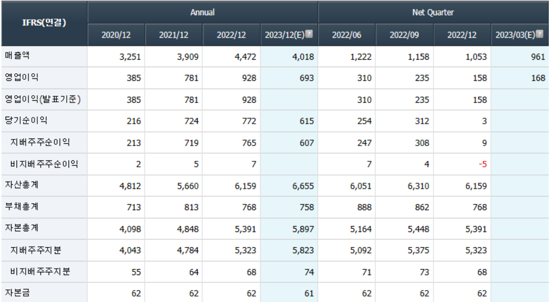Viewport: 549px width, 302px height.
Task: Click the 2020/12 column header
Action: coord(116,35)
